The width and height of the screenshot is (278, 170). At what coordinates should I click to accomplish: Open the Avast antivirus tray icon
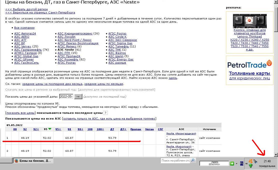250,161
